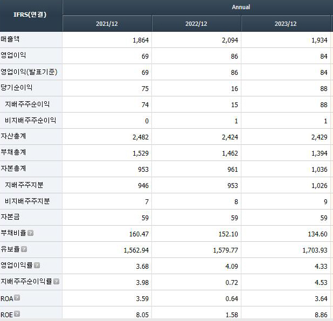333x321 pixels.
Task: Click ROE value 8.86
Action: (x=321, y=315)
